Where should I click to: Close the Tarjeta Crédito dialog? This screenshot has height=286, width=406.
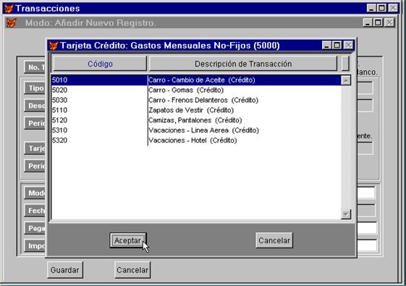[349, 46]
